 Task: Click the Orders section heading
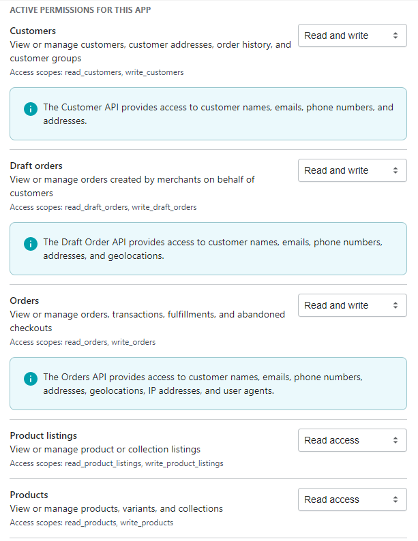(25, 301)
